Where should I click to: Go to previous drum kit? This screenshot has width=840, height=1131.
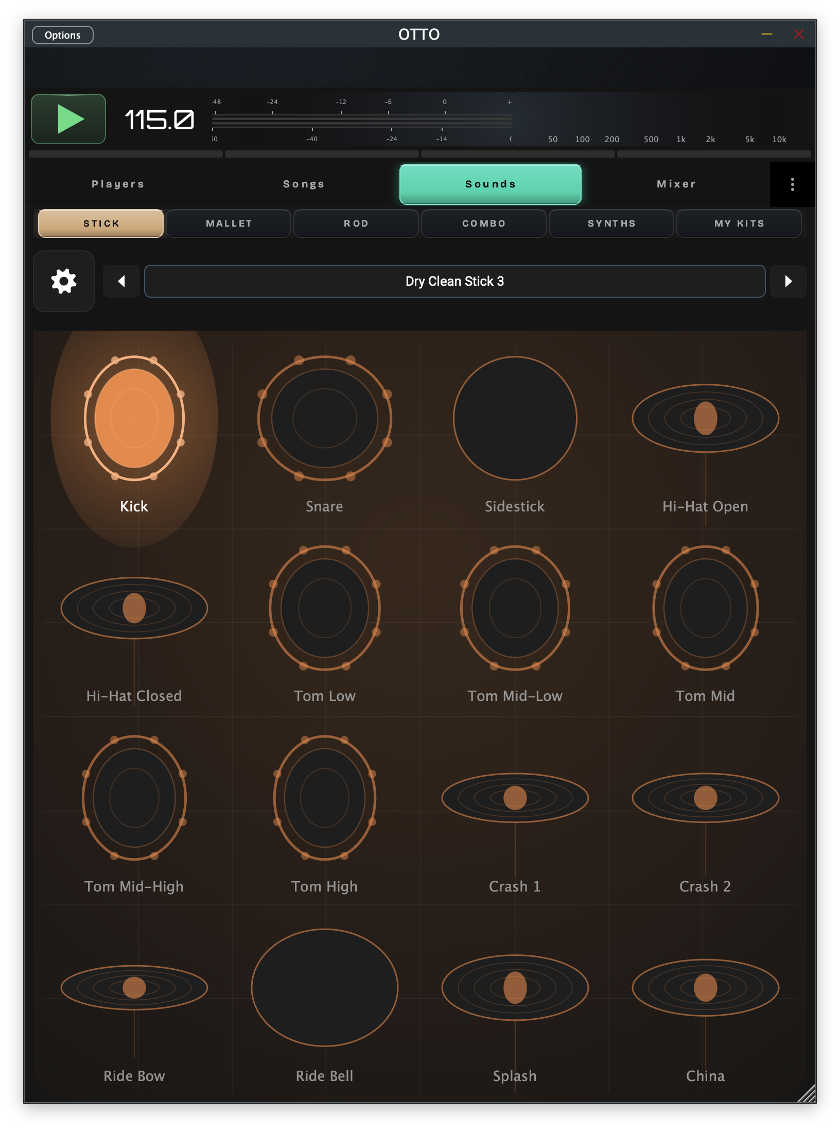click(x=121, y=281)
